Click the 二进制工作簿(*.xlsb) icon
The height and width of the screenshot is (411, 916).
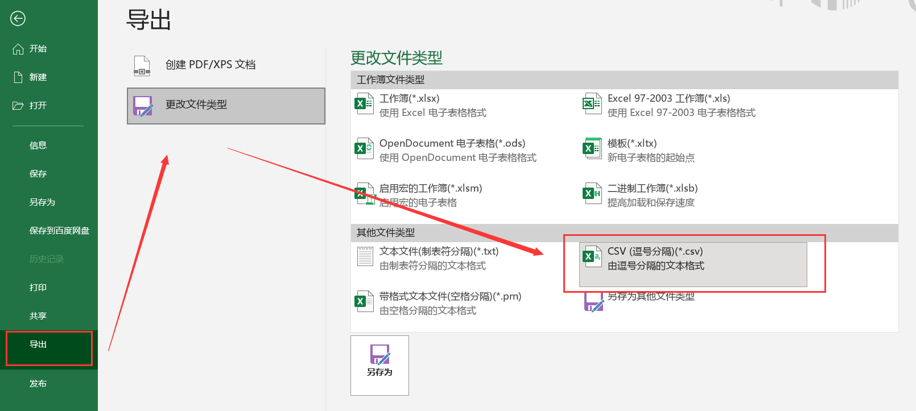coord(592,193)
